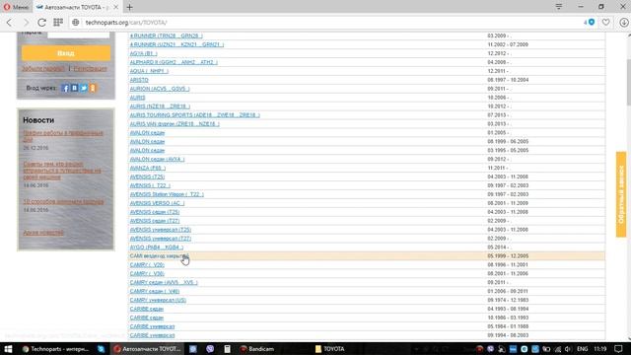The width and height of the screenshot is (631, 355).
Task: Open the Windows Start button
Action: coord(8,349)
